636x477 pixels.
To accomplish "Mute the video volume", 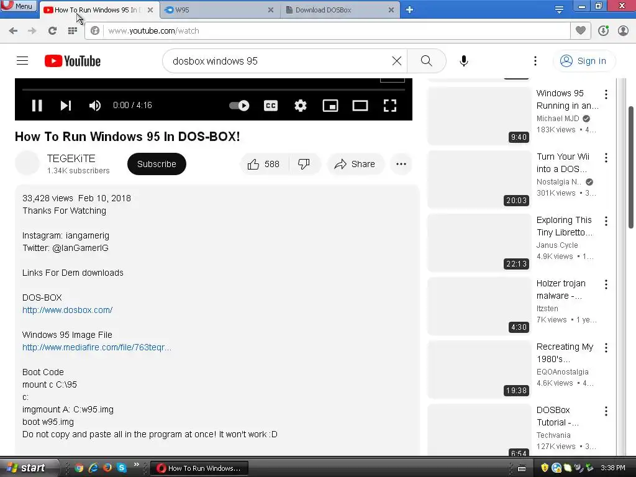I will pos(95,106).
